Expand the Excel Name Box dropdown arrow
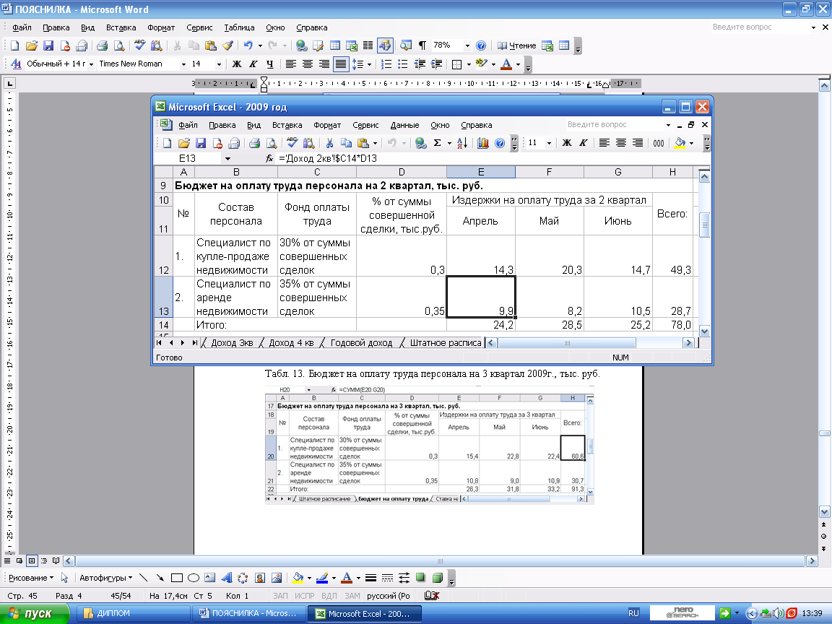 pos(227,158)
